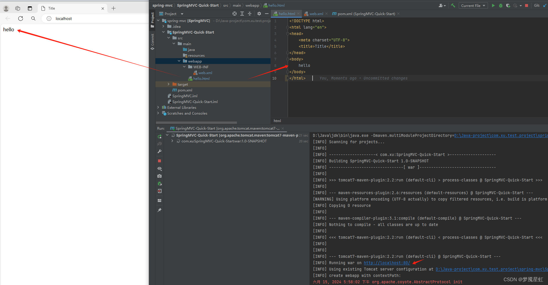Stop the process in the Run panel
This screenshot has width=548, height=285.
point(159,161)
